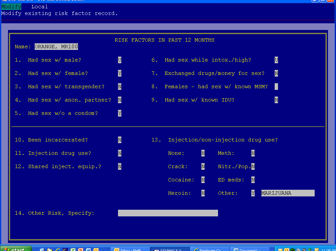Set the 'Had sex while intox./high?' answer field
The width and height of the screenshot is (336, 251).
(276, 60)
